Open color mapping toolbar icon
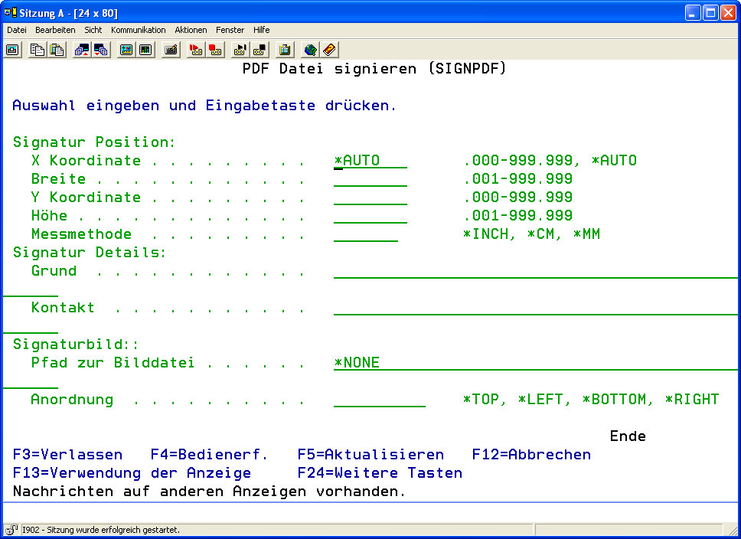This screenshot has width=741, height=539. click(145, 50)
